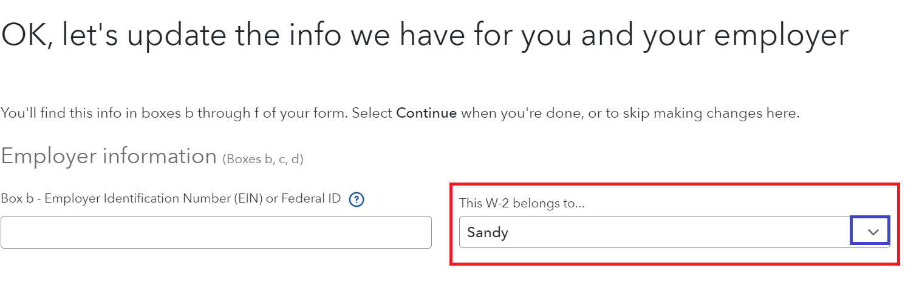Image resolution: width=905 pixels, height=282 pixels.
Task: Open the EIN question mark tooltip
Action: tap(357, 199)
